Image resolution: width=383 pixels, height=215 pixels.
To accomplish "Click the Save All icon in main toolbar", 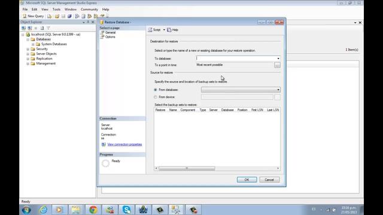I will (69, 16).
